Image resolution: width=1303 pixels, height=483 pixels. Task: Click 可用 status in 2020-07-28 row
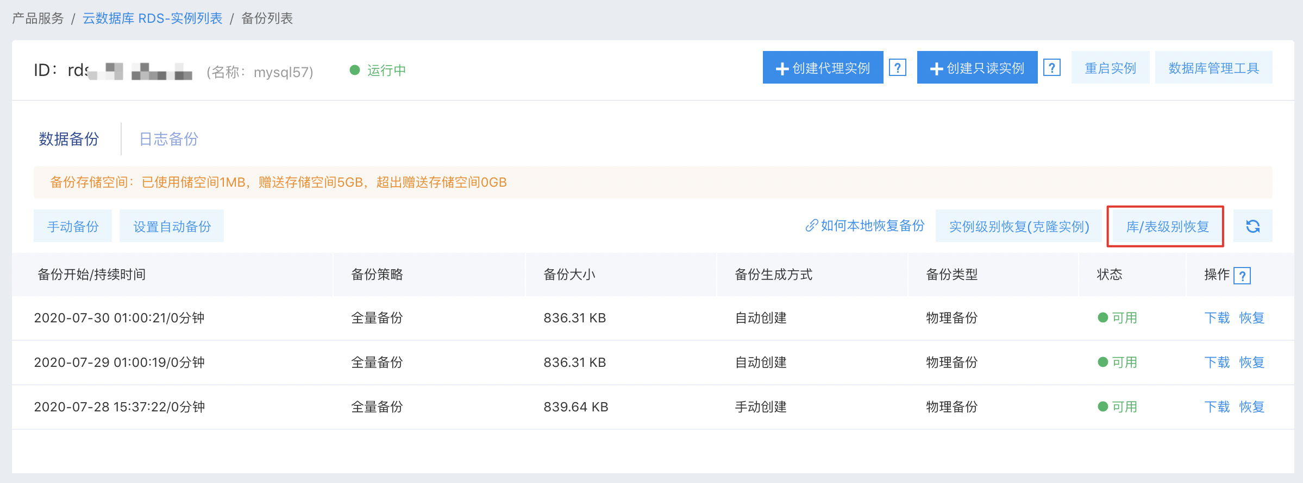1117,406
